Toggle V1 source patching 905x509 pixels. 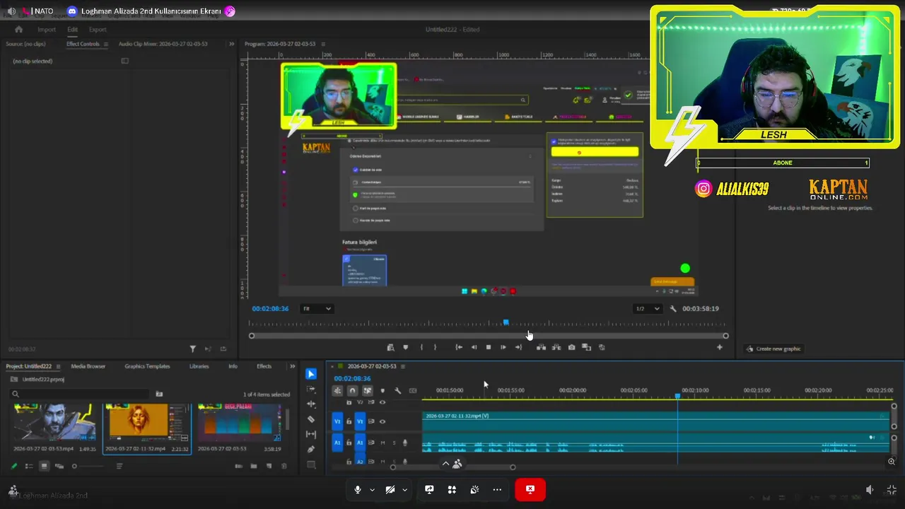pos(337,422)
